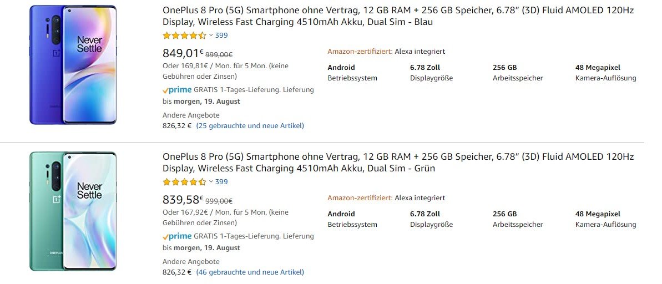Click the star rating of the Blau listing

[x=184, y=35]
